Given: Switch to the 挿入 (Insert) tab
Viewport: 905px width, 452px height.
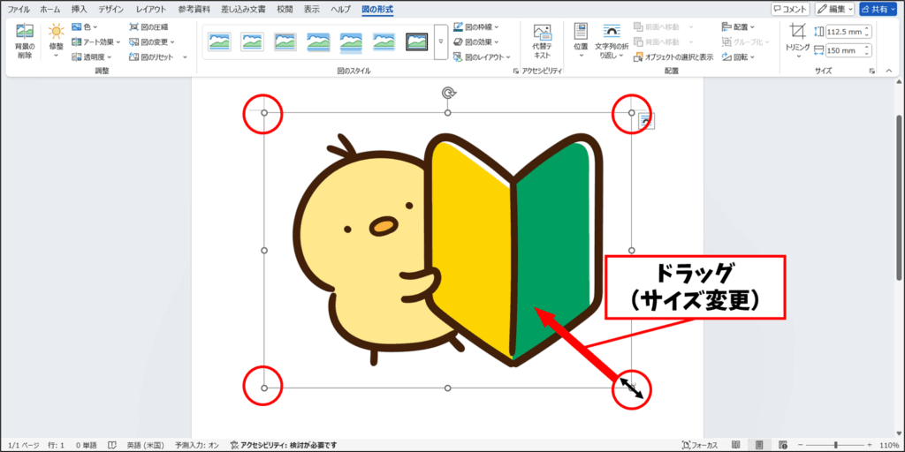Looking at the screenshot, I should (79, 9).
